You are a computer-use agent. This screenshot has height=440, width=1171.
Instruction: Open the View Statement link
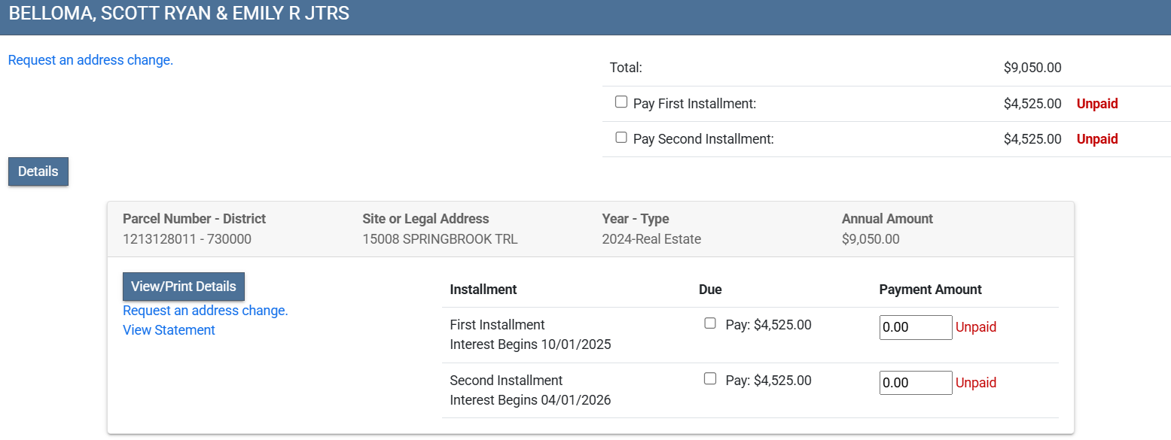click(x=169, y=330)
